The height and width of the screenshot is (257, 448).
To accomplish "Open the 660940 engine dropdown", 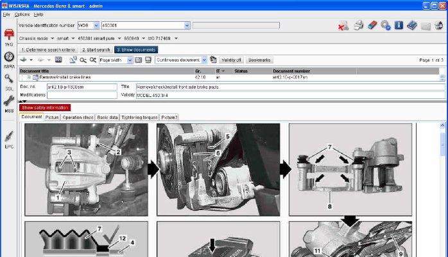I will pyautogui.click(x=143, y=39).
